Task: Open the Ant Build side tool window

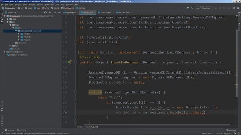Action: point(239,27)
